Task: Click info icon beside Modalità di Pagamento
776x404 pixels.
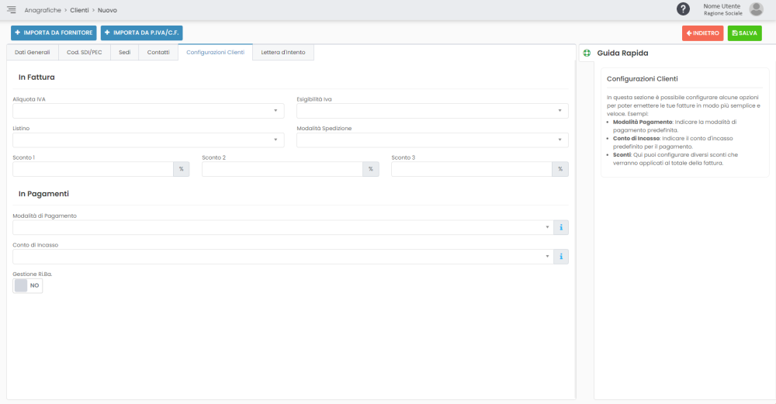Action: click(561, 227)
